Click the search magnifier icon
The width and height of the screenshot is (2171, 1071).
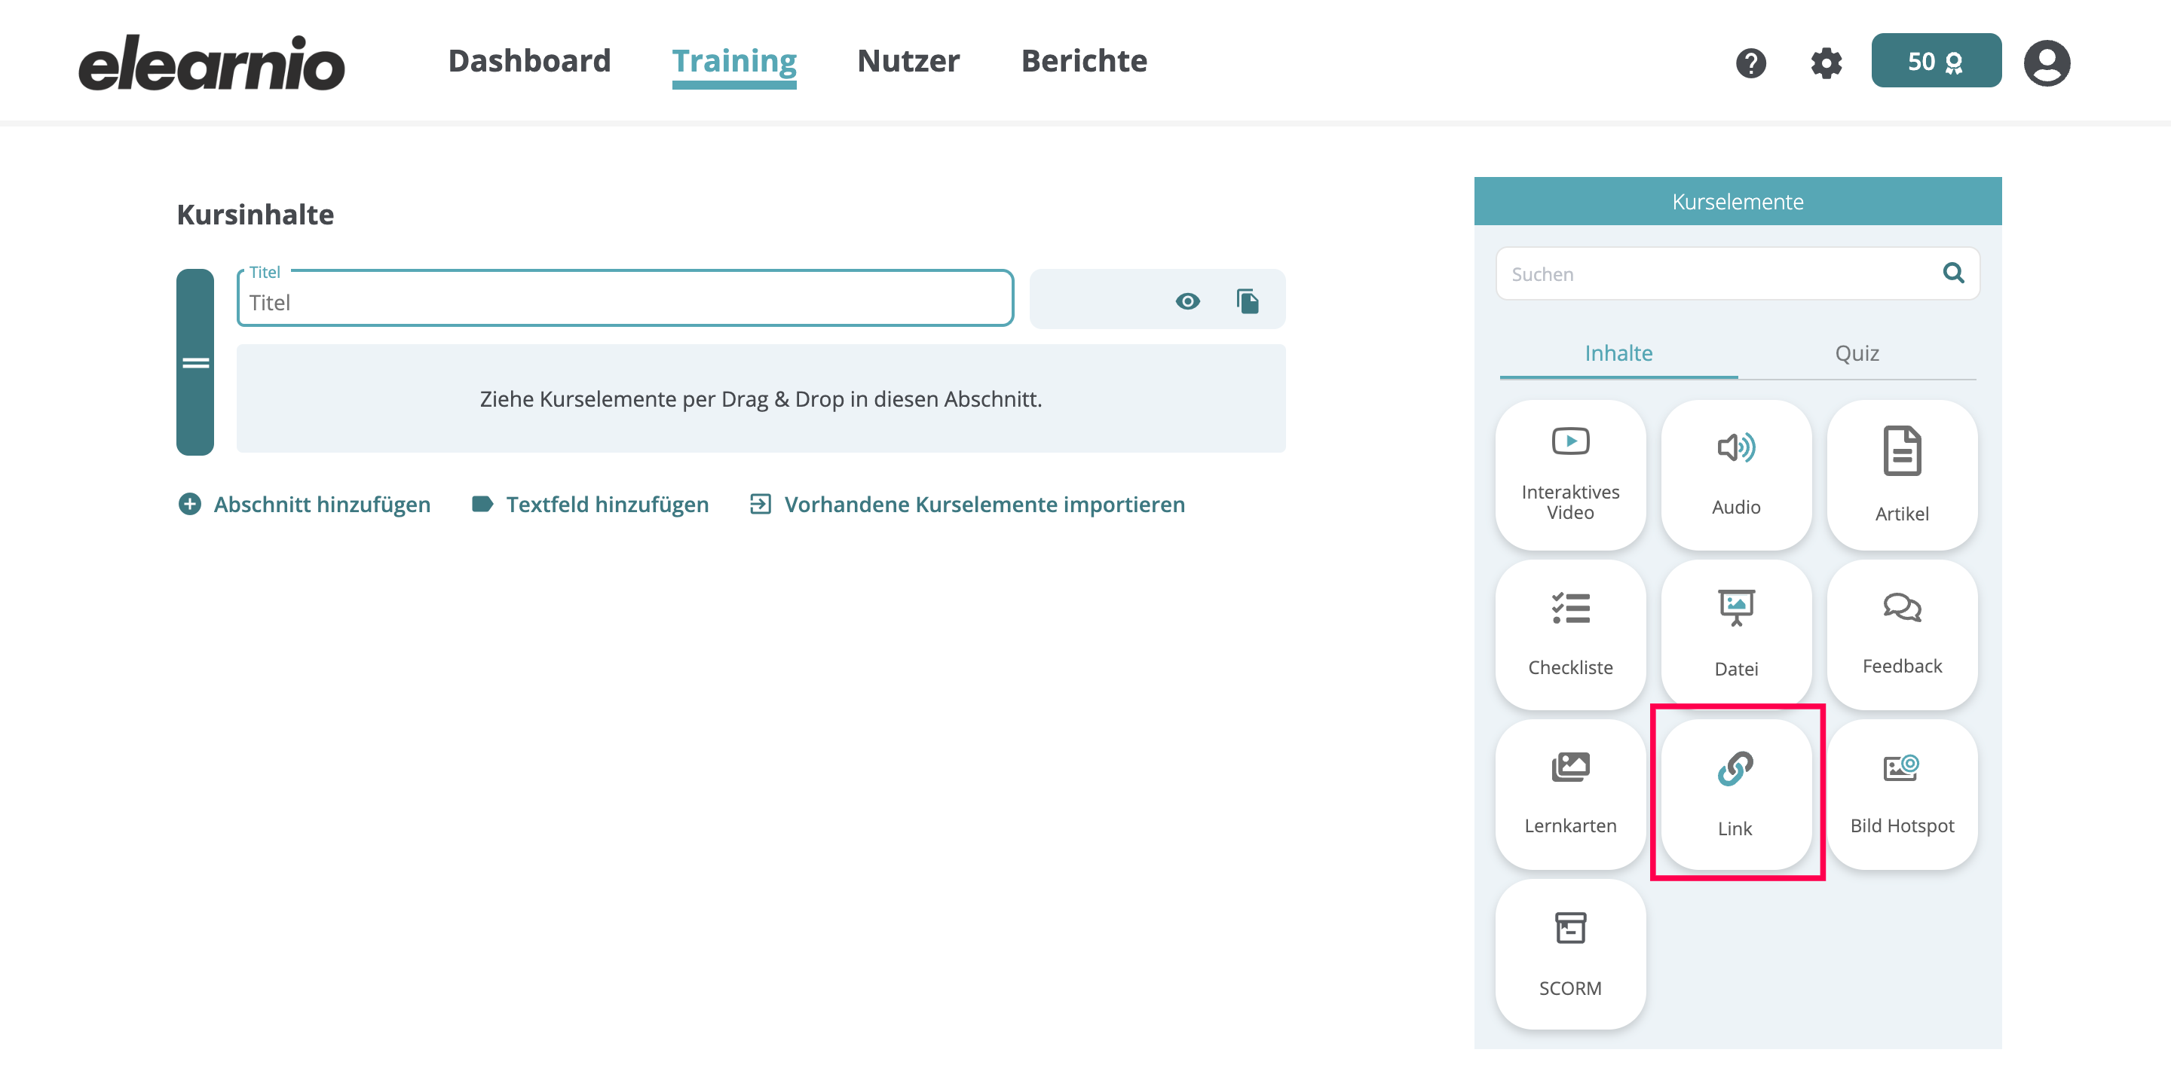[x=1954, y=273]
